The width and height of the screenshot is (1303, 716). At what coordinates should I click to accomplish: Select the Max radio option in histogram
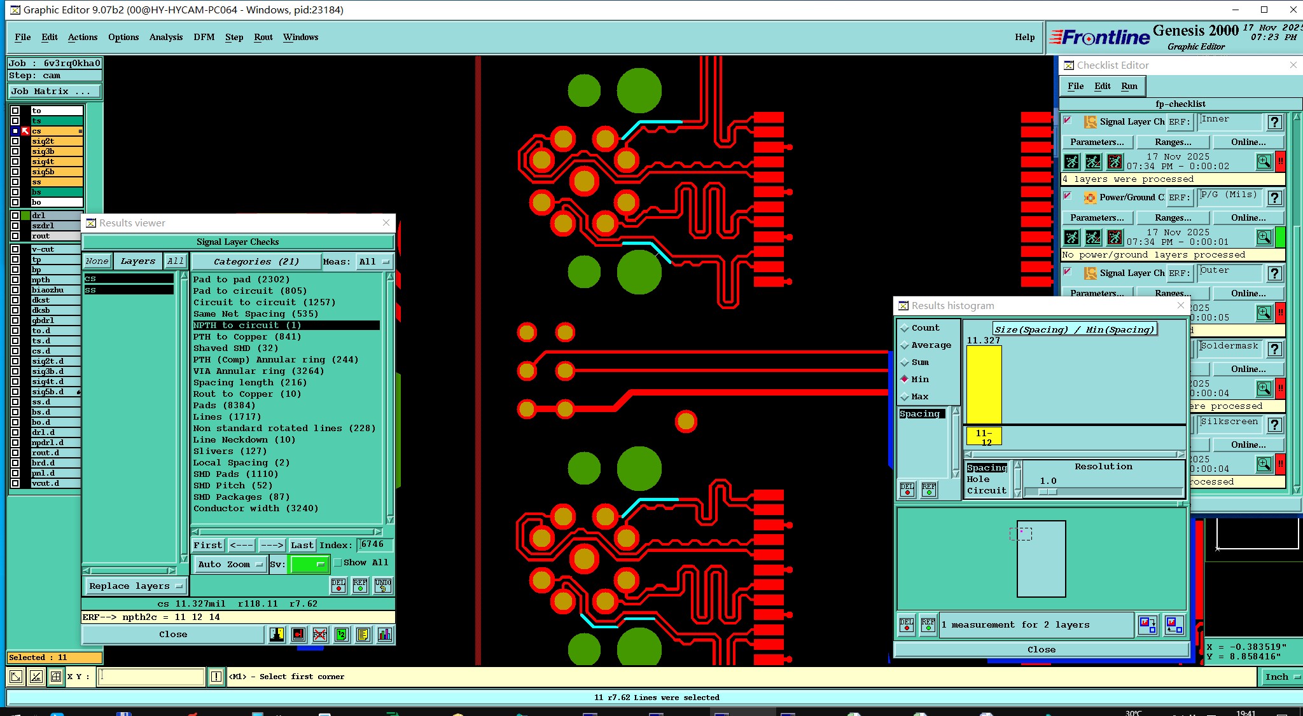904,397
